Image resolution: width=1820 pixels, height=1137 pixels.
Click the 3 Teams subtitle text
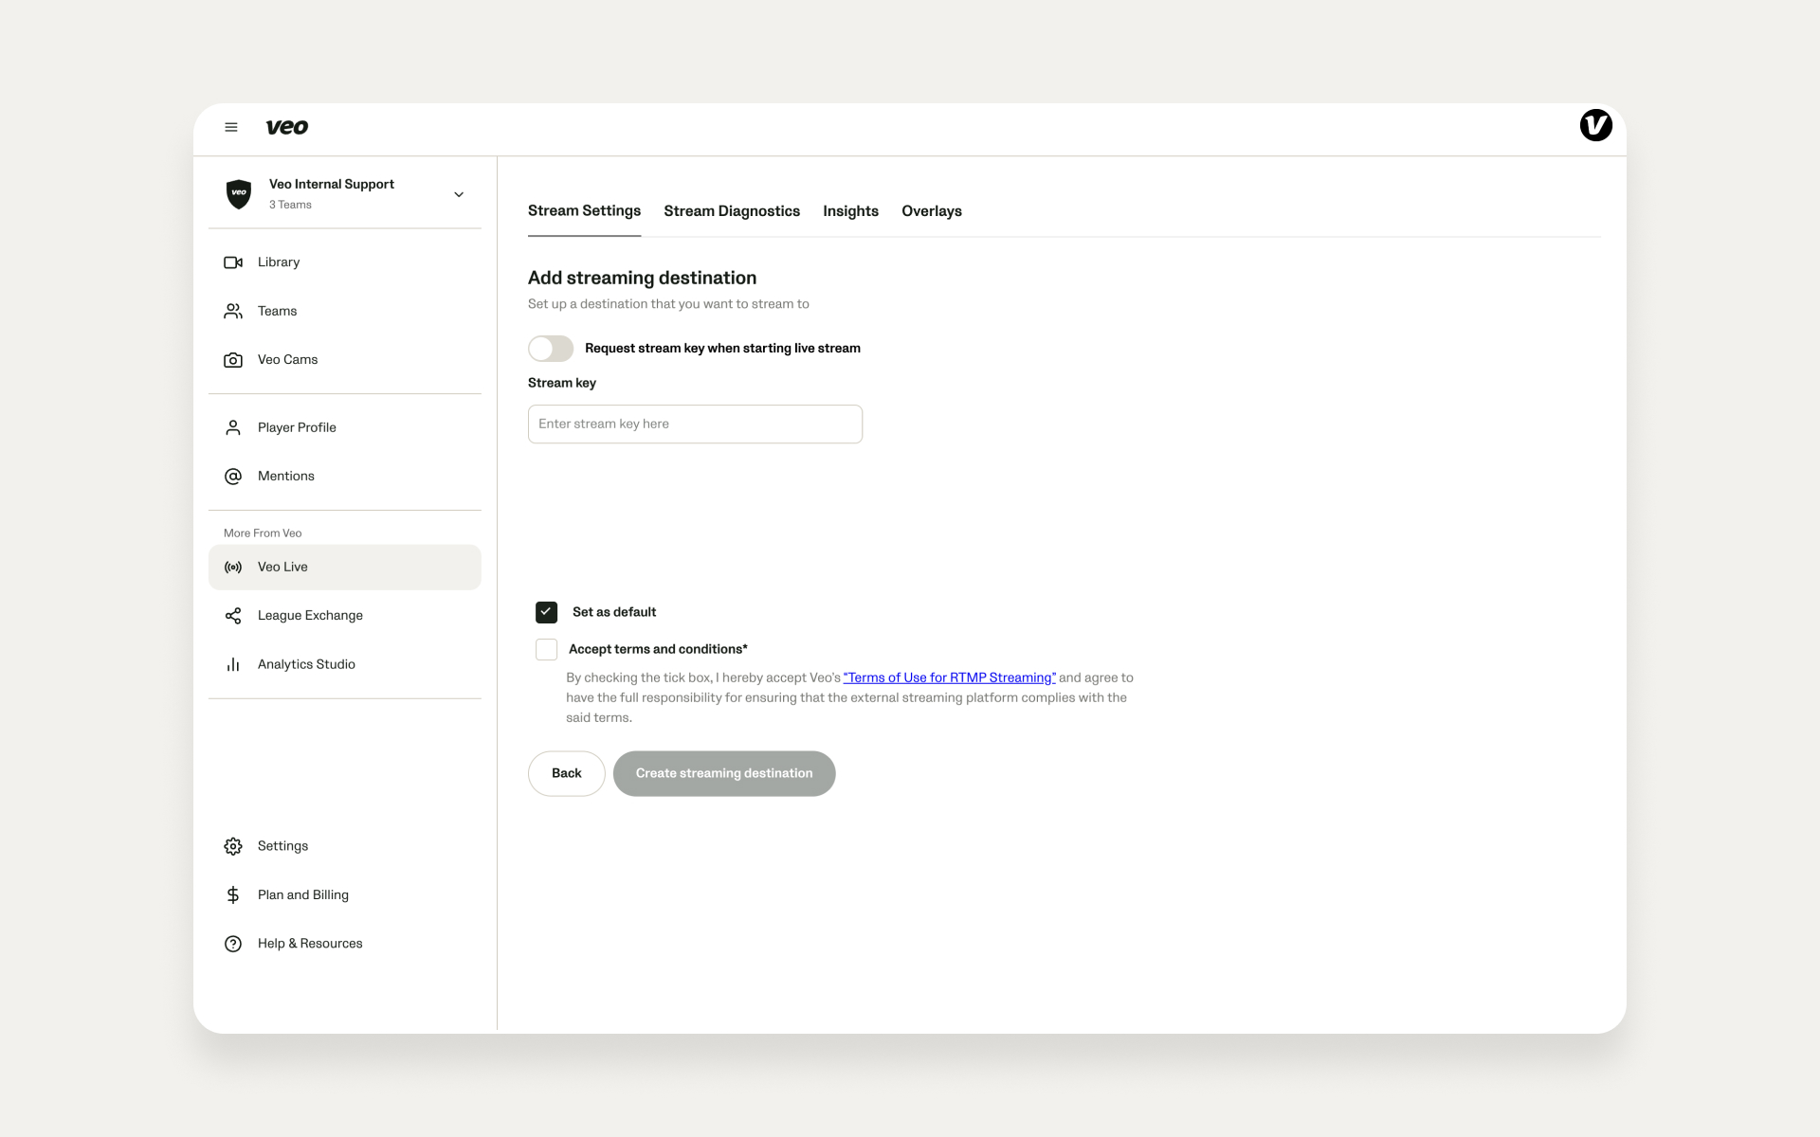click(290, 205)
